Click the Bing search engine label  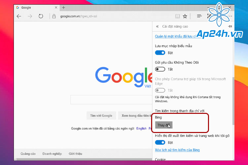click(158, 117)
